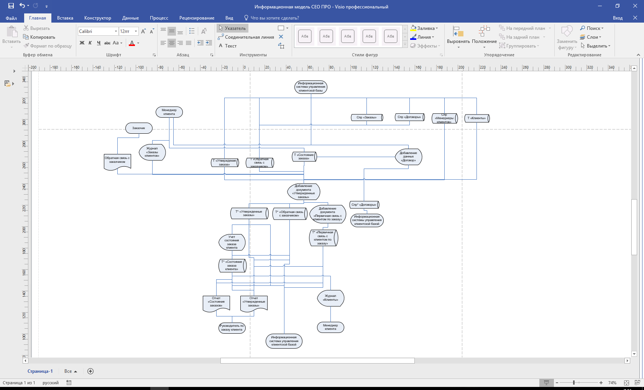The width and height of the screenshot is (644, 390).
Task: Click the Страница-1 page tab
Action: (x=40, y=371)
